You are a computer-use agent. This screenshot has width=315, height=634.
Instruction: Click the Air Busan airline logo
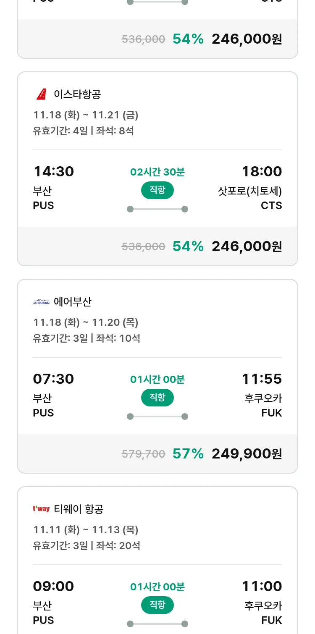[41, 302]
